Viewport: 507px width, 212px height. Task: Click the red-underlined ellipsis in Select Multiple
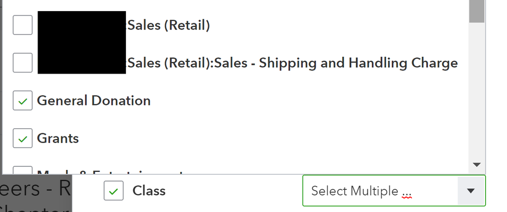[405, 193]
